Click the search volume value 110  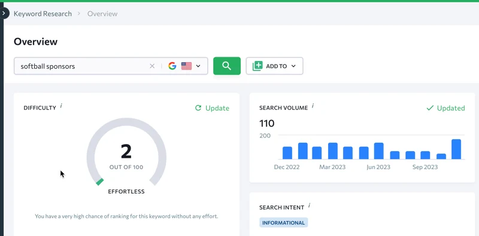pyautogui.click(x=267, y=124)
